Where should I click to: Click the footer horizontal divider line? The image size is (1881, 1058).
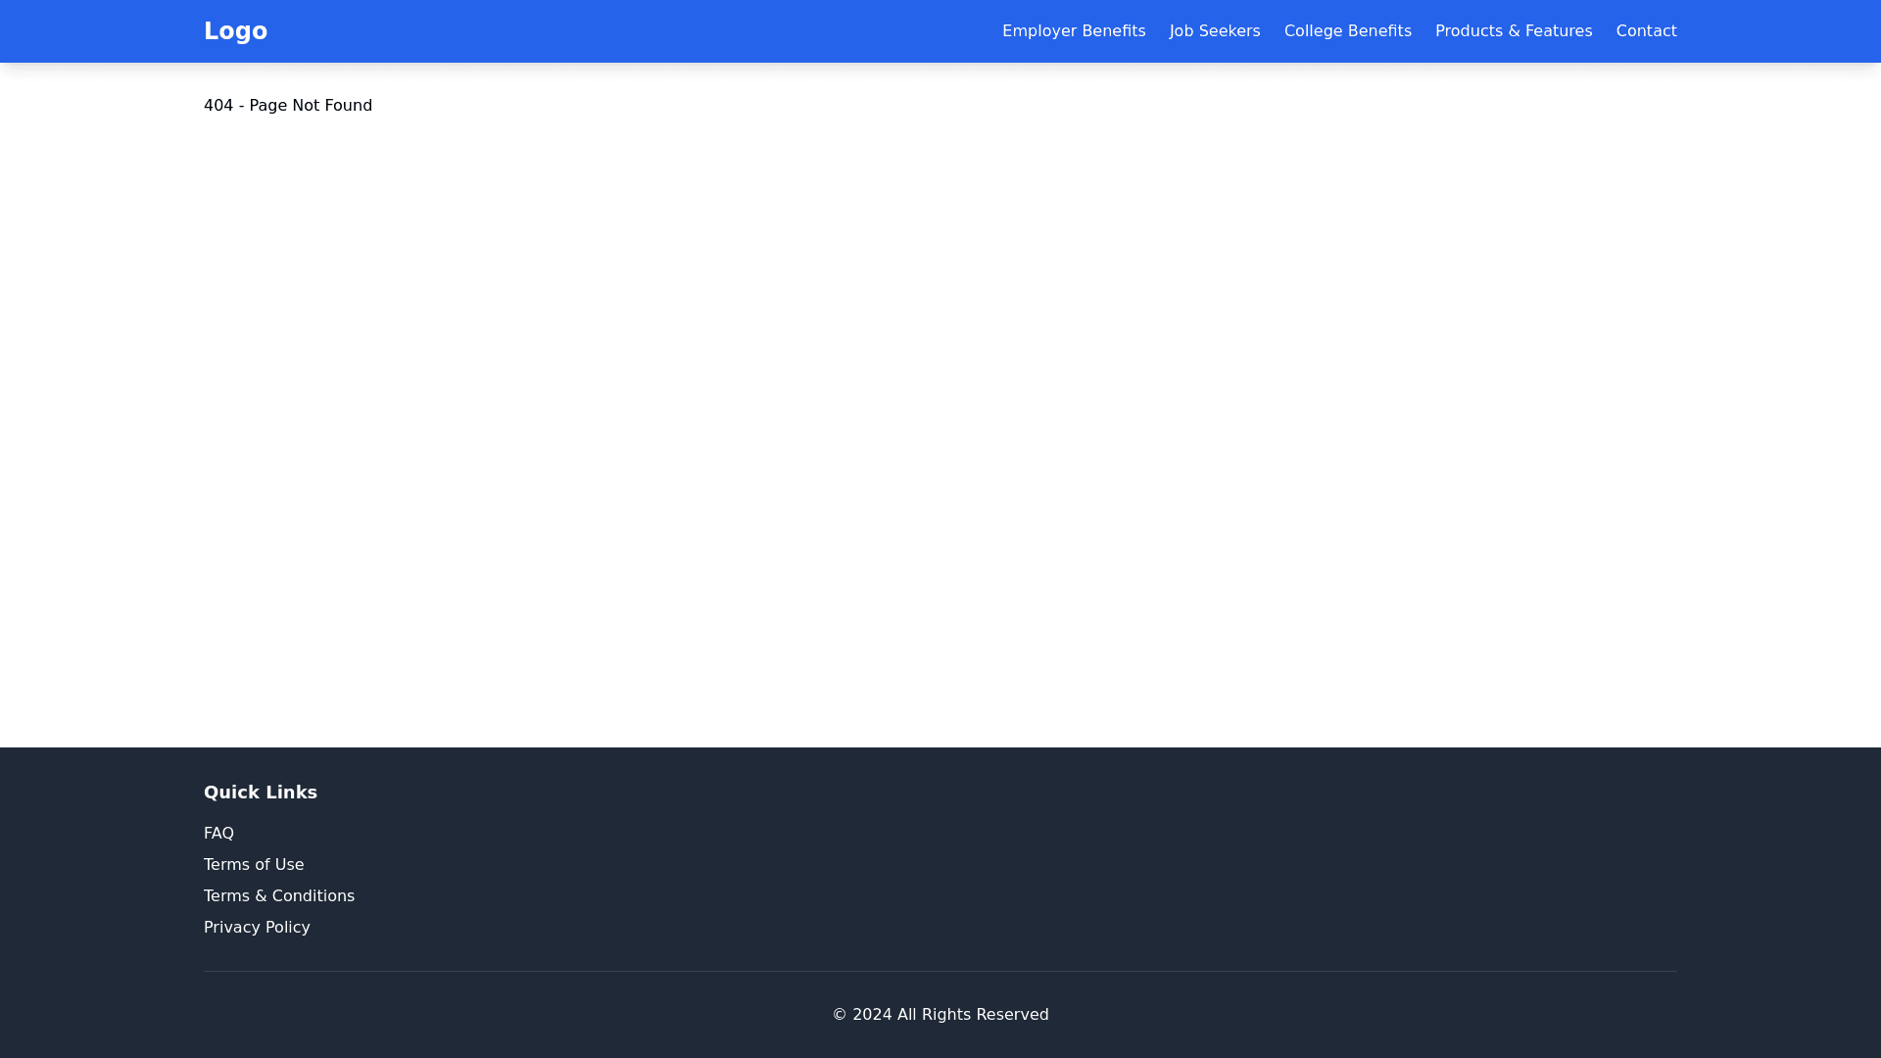[x=940, y=971]
